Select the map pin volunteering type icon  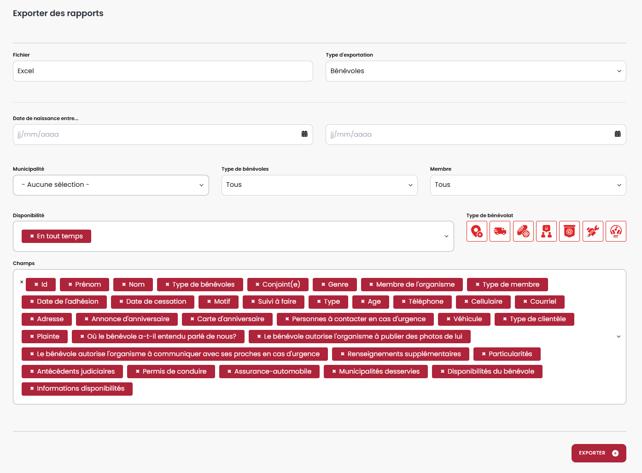click(x=477, y=231)
